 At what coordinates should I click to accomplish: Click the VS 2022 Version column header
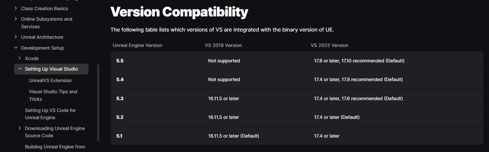[330, 45]
